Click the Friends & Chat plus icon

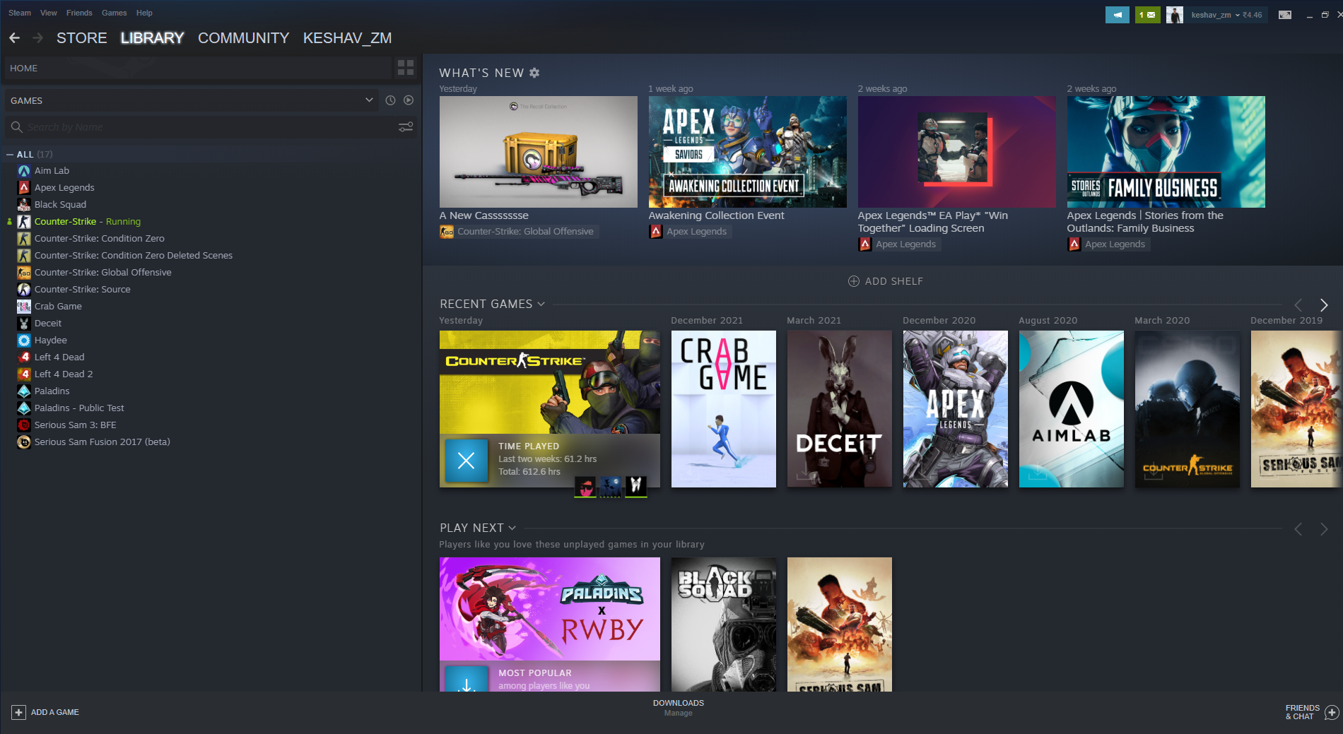pyautogui.click(x=1331, y=712)
